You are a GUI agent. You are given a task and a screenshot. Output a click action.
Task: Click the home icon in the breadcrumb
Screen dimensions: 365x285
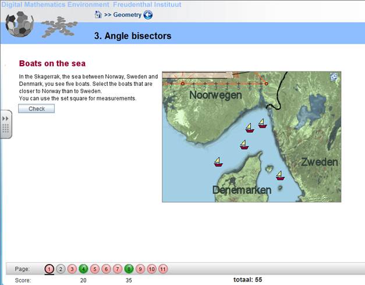pos(98,15)
